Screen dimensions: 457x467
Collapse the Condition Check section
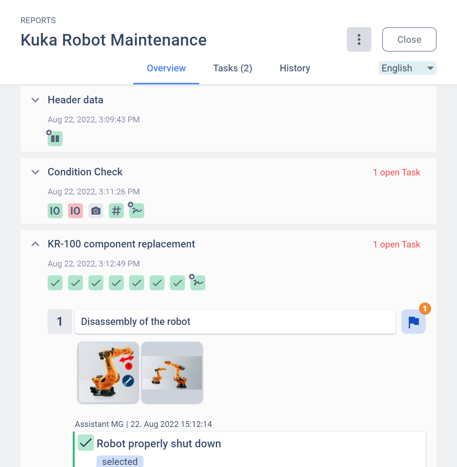(x=35, y=172)
